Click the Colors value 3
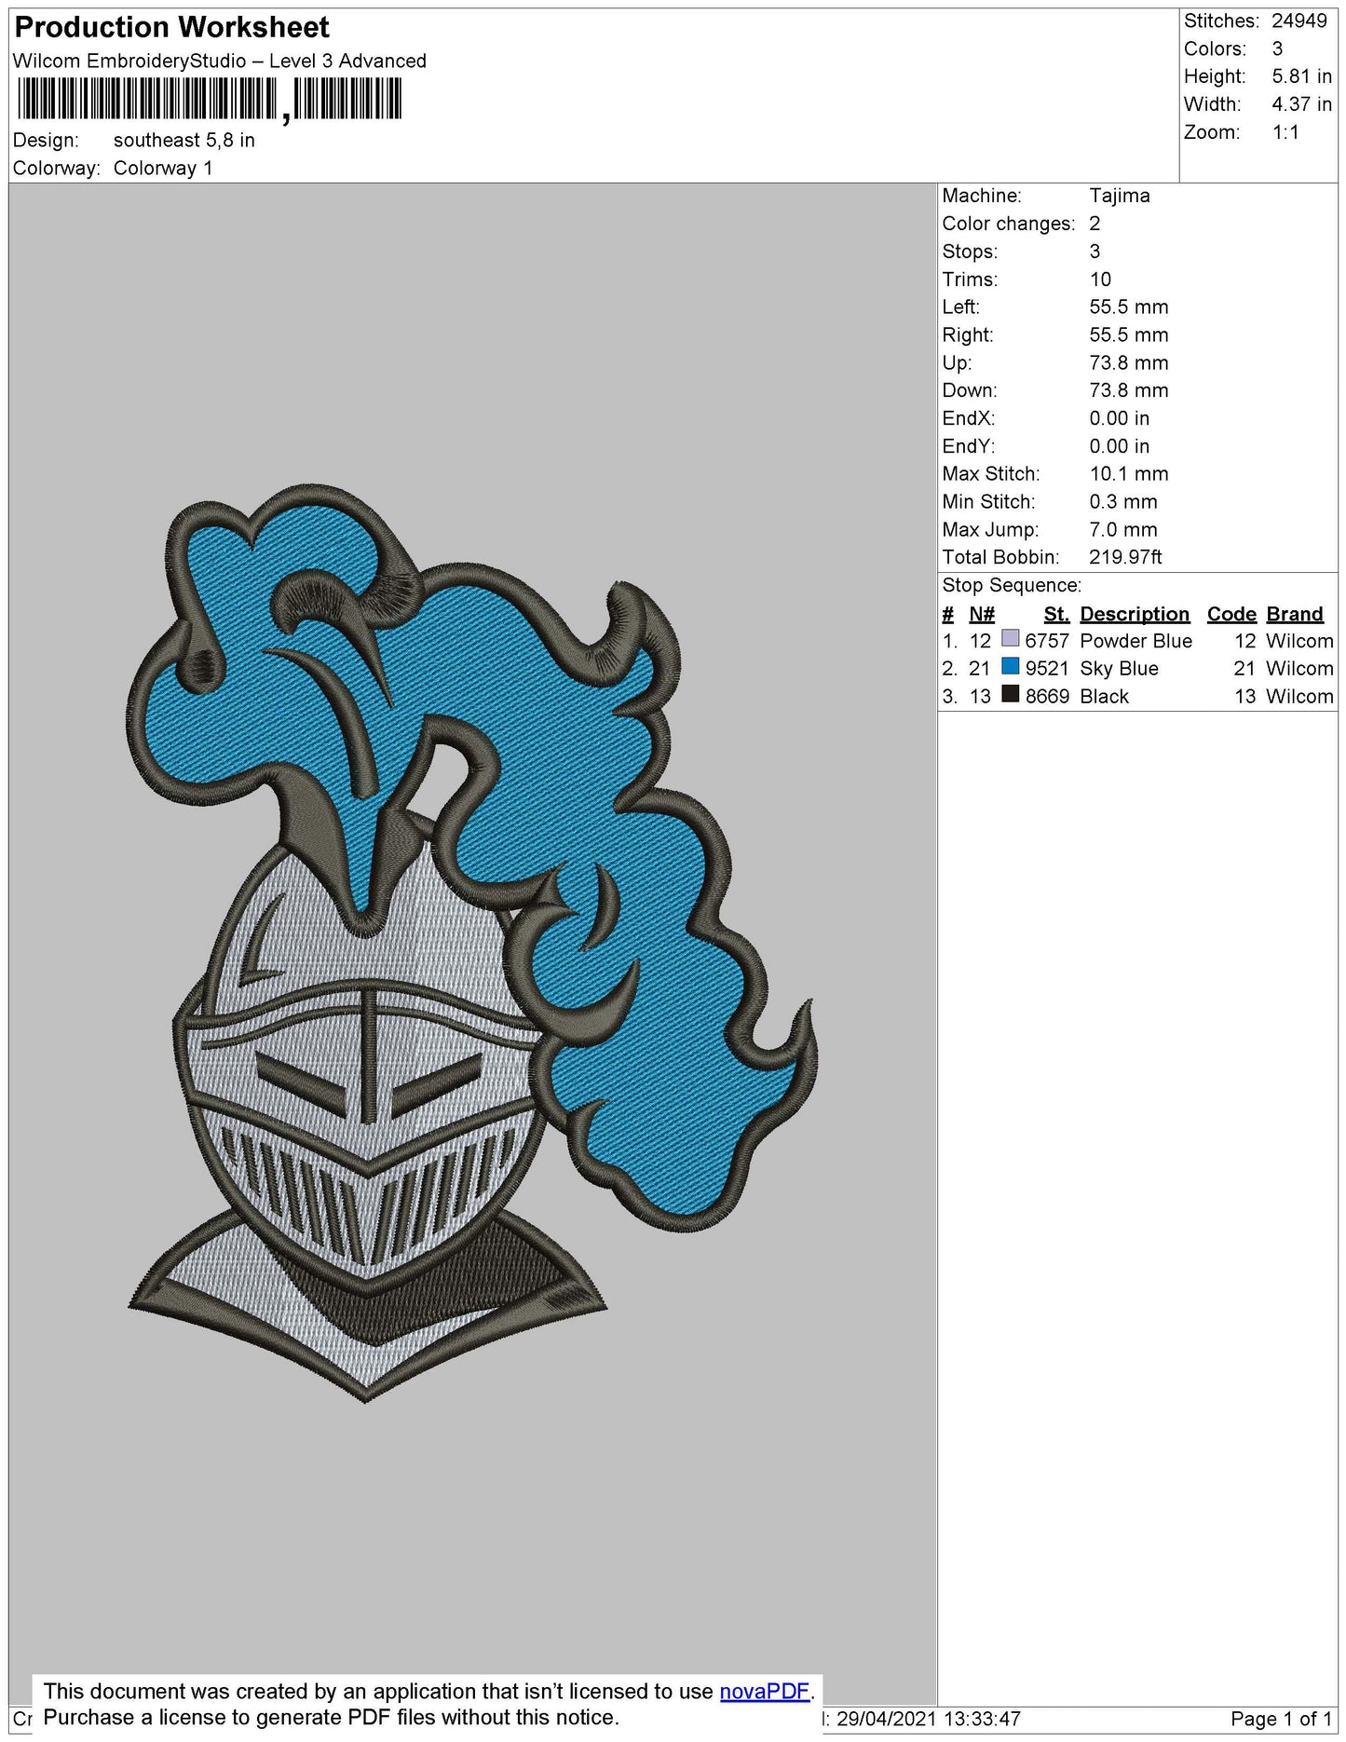This screenshot has width=1346, height=1742. (1277, 49)
